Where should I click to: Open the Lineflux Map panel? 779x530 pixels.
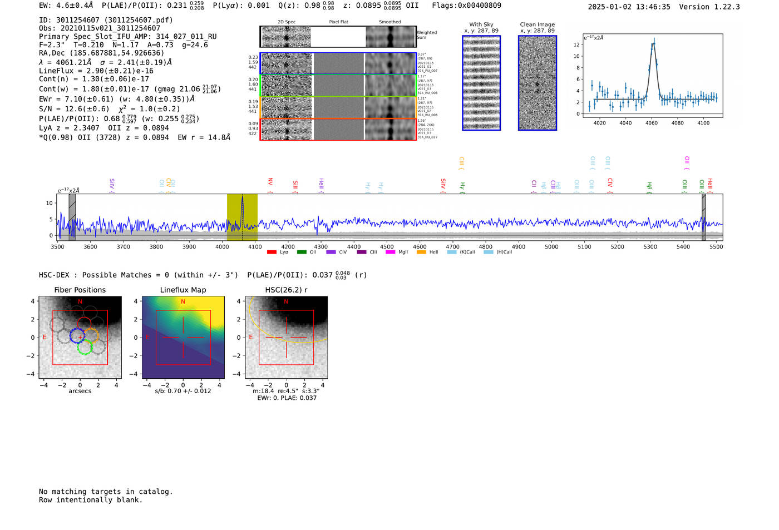(183, 337)
